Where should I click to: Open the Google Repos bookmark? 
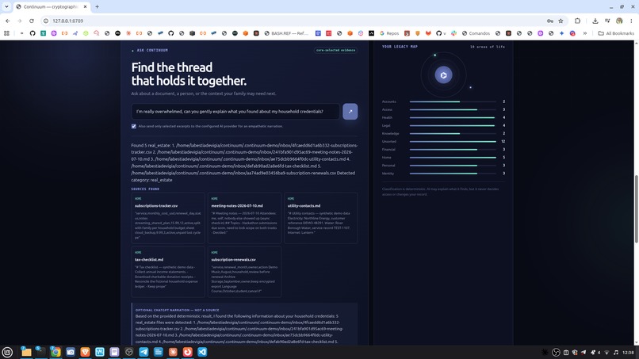tap(388, 33)
